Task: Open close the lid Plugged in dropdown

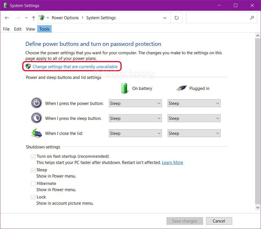Action: click(194, 133)
